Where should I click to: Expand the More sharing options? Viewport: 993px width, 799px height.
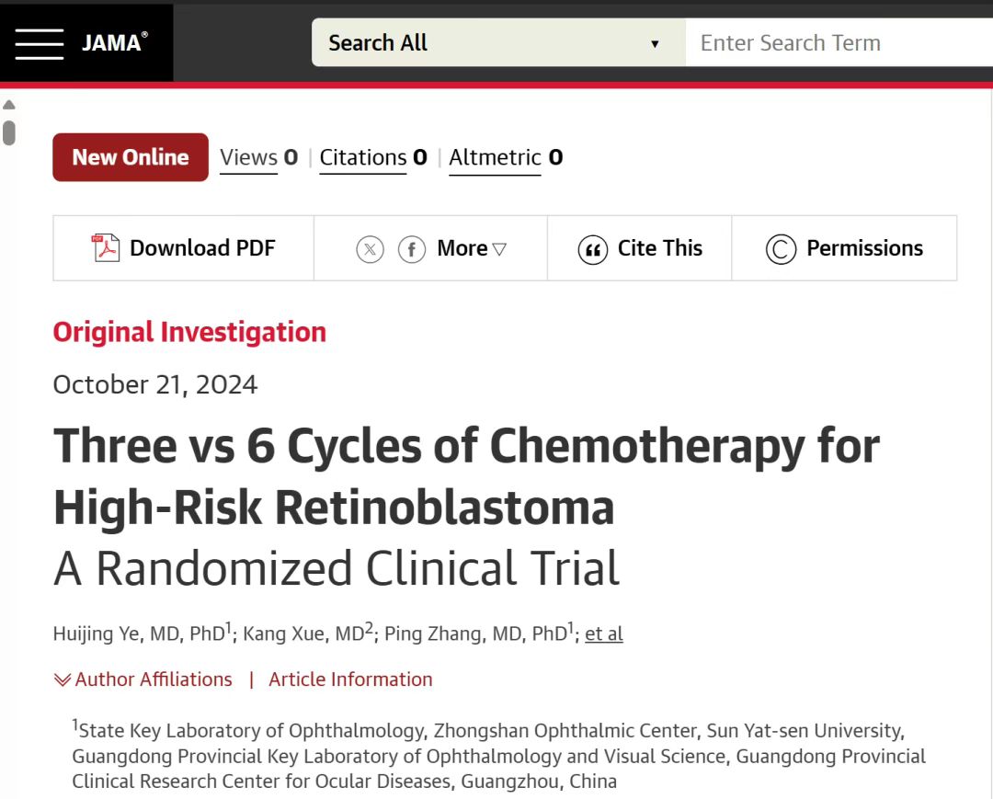pos(471,248)
